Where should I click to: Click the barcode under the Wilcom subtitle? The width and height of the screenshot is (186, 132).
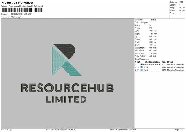click(22, 10)
